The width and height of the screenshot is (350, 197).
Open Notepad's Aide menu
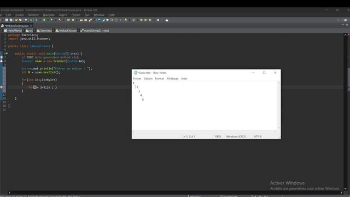coord(184,79)
